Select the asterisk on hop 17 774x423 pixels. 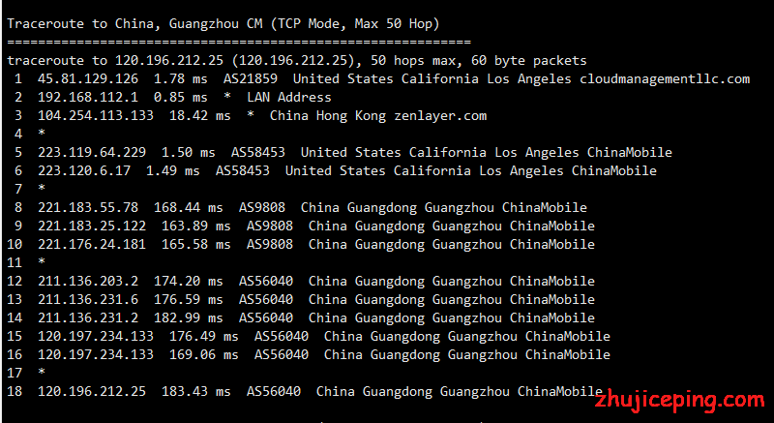click(42, 372)
